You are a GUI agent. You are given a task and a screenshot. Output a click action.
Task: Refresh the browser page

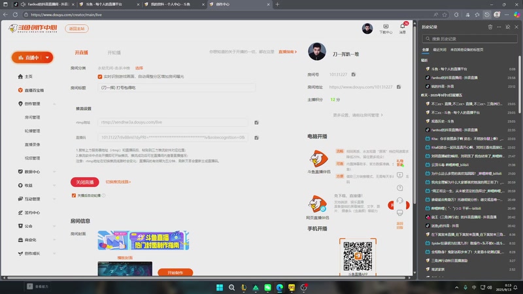(15, 14)
